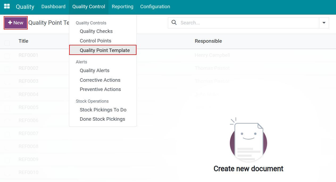Sort by the Title column header
This screenshot has width=336, height=182.
(x=23, y=41)
